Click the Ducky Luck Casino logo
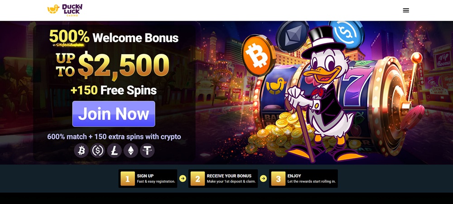 pos(65,10)
